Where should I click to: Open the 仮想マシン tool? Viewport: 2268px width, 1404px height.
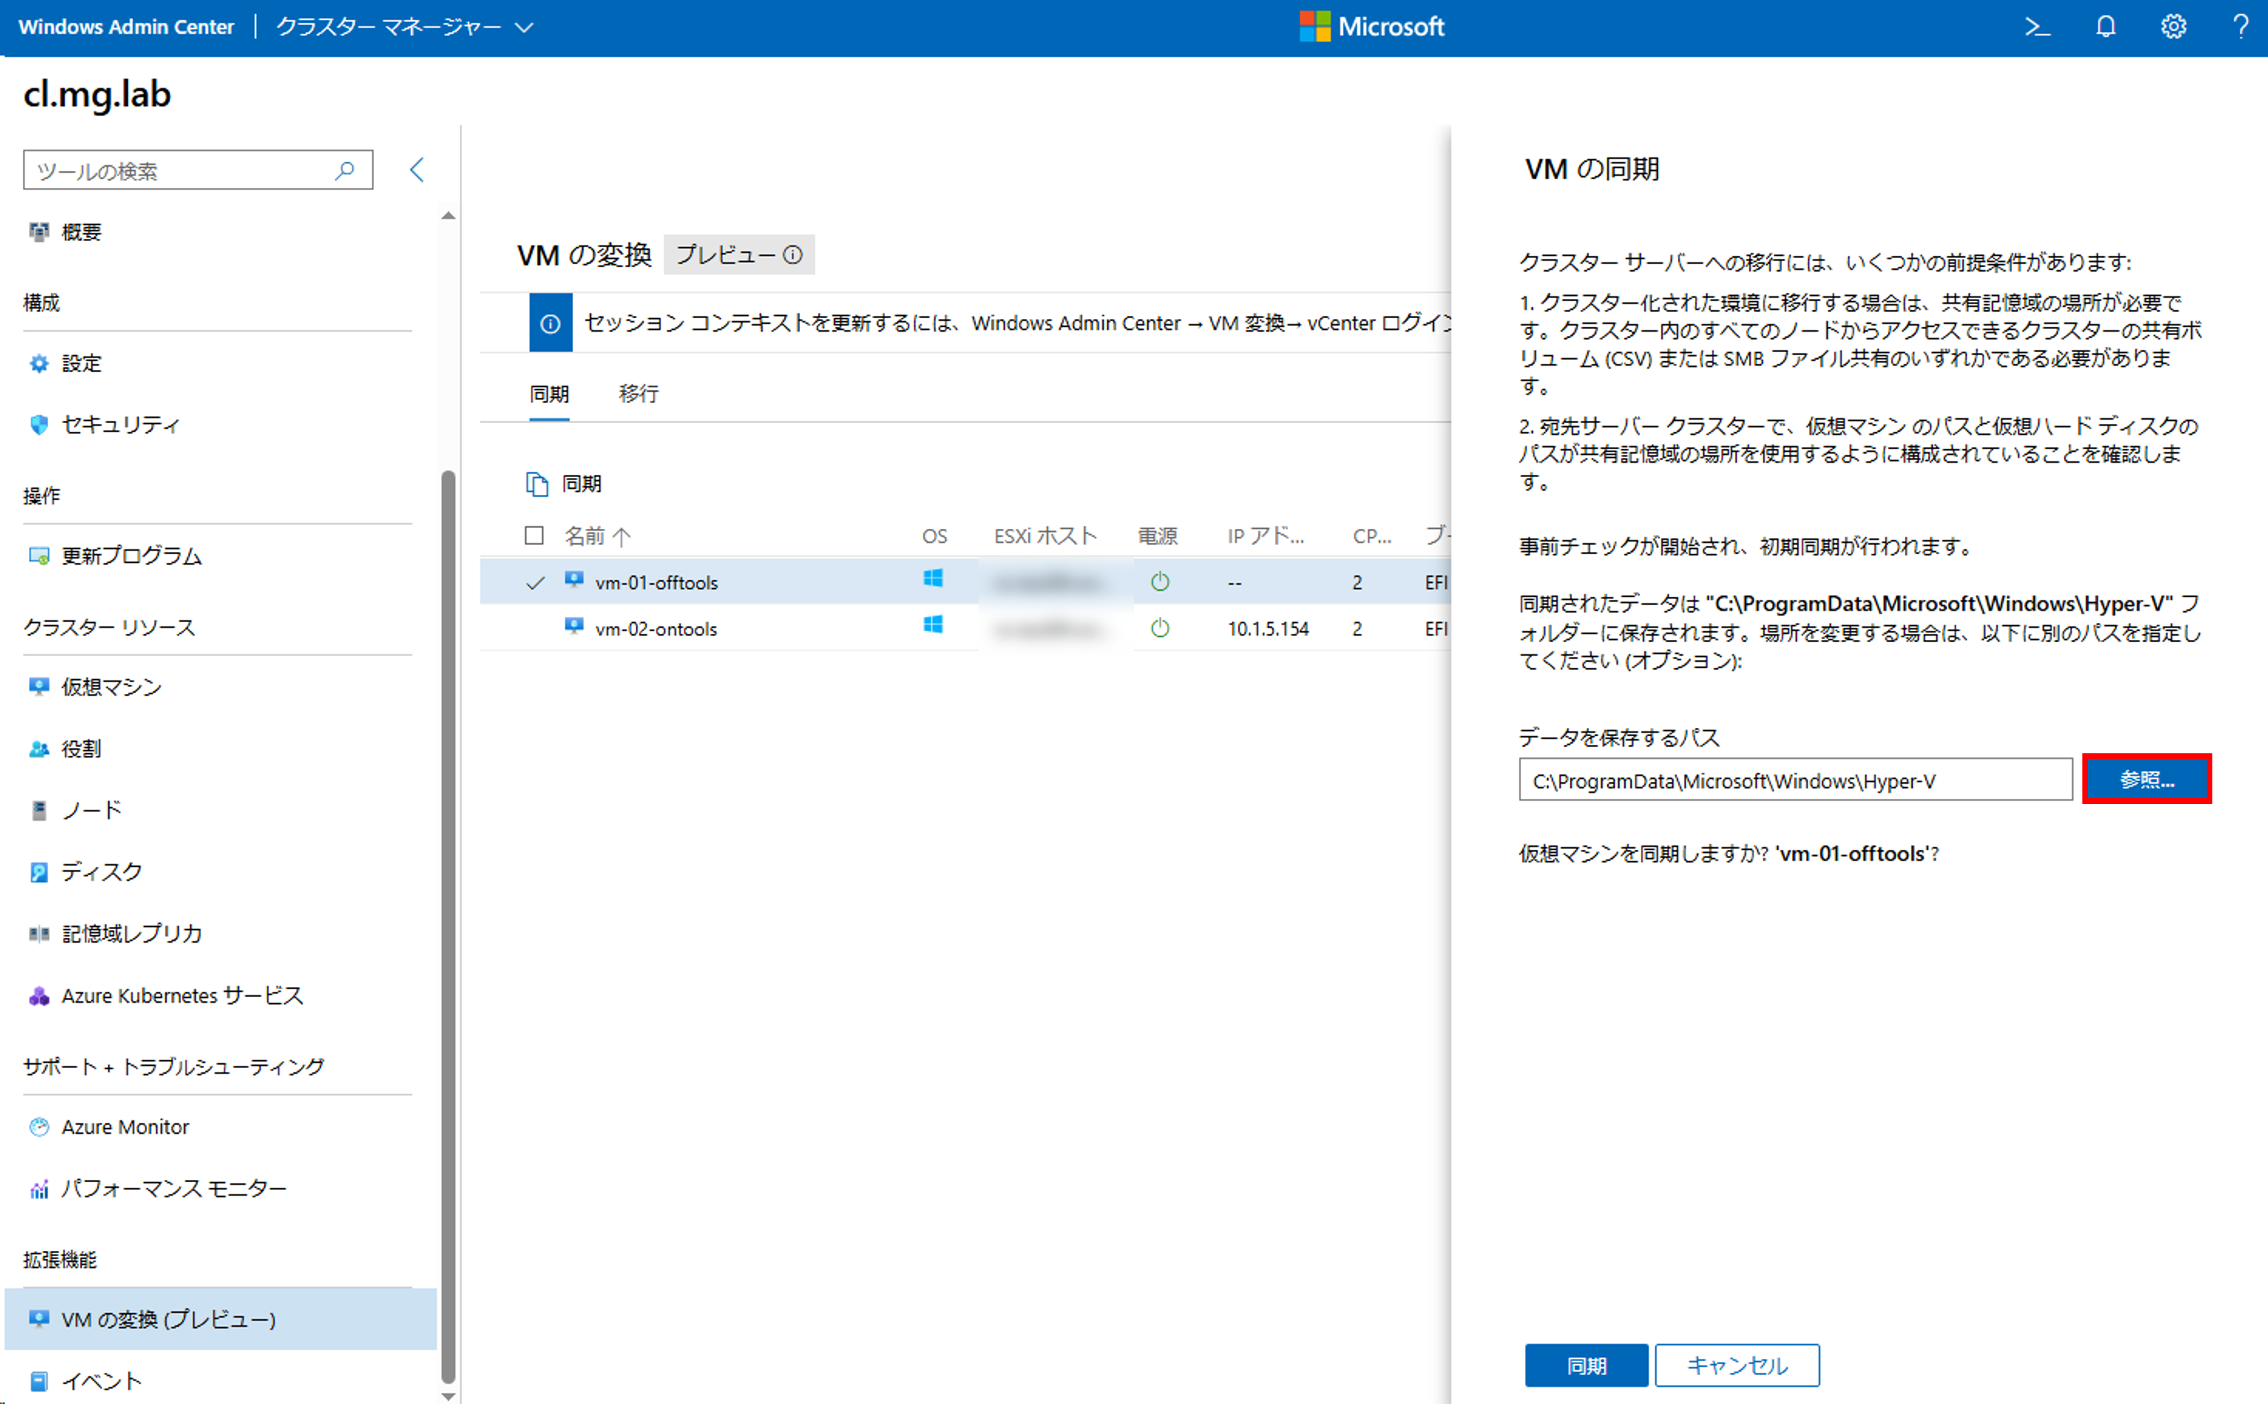coord(111,686)
